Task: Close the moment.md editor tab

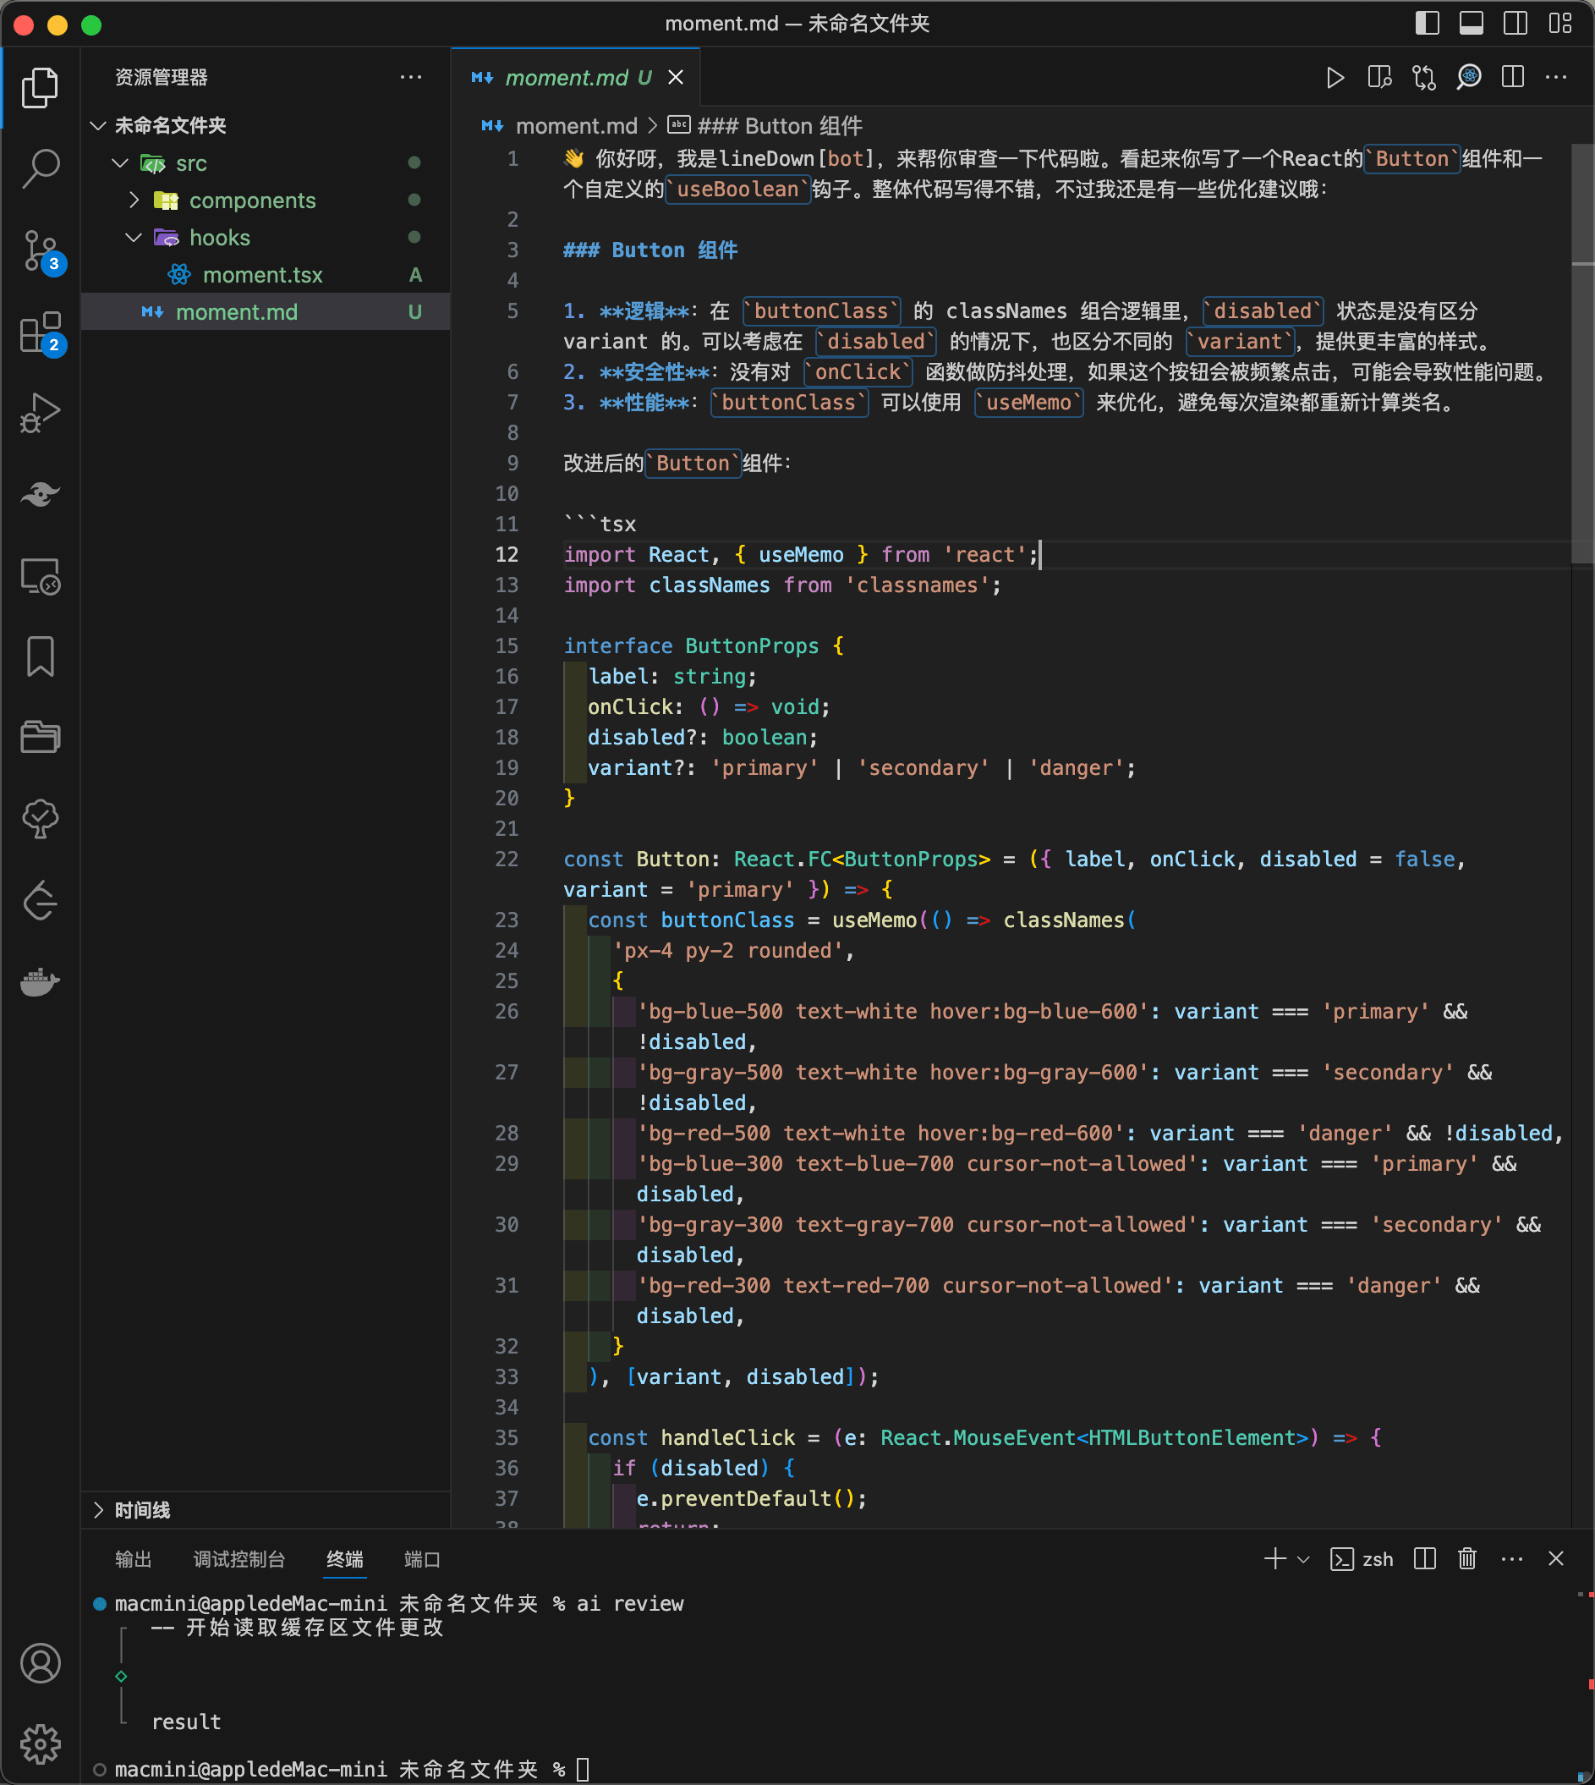Action: tap(675, 77)
